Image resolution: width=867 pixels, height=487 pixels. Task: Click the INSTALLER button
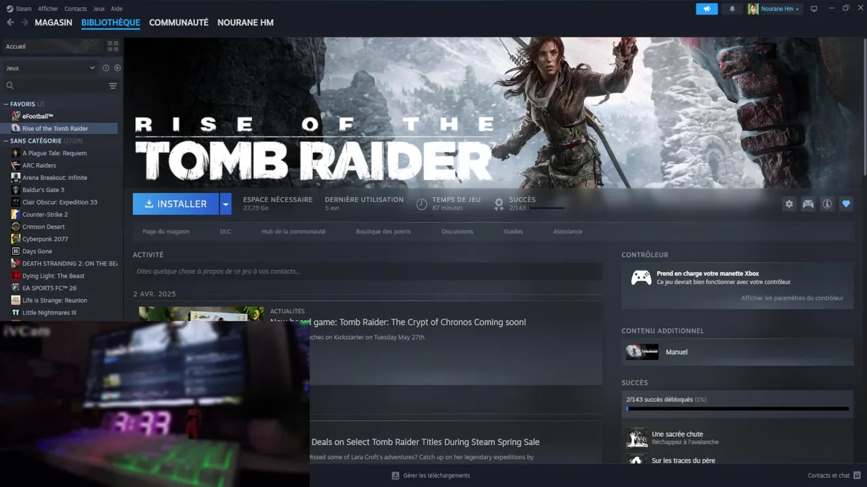pos(175,204)
